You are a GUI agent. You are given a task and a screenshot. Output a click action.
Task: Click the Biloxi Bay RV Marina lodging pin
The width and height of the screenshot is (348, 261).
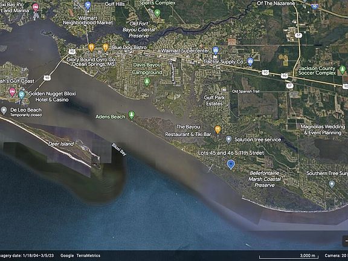click(x=36, y=7)
